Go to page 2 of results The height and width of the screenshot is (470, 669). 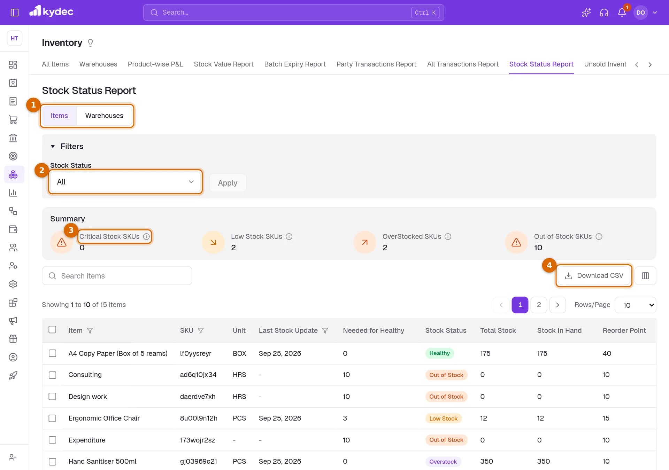[539, 305]
